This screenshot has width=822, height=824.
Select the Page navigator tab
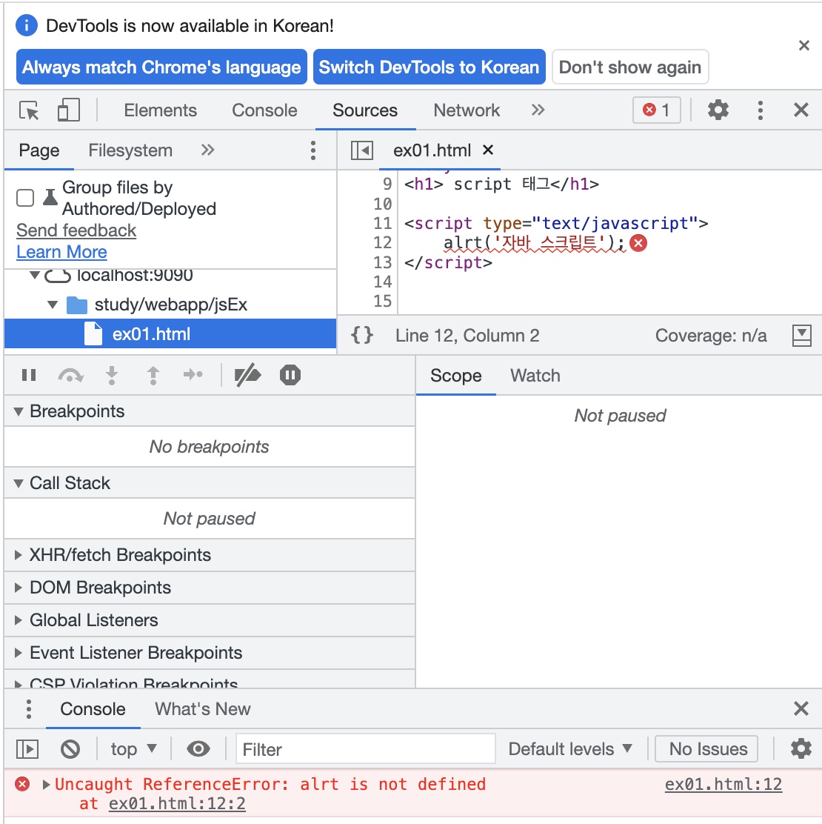coord(39,150)
